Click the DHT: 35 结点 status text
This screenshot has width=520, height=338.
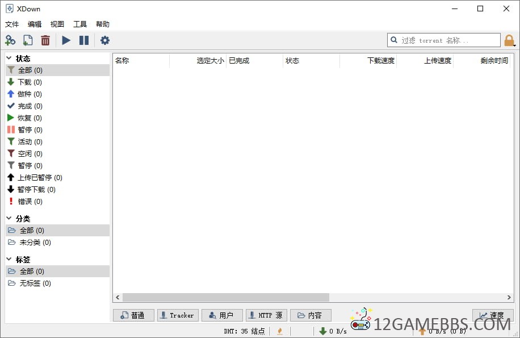(x=244, y=331)
